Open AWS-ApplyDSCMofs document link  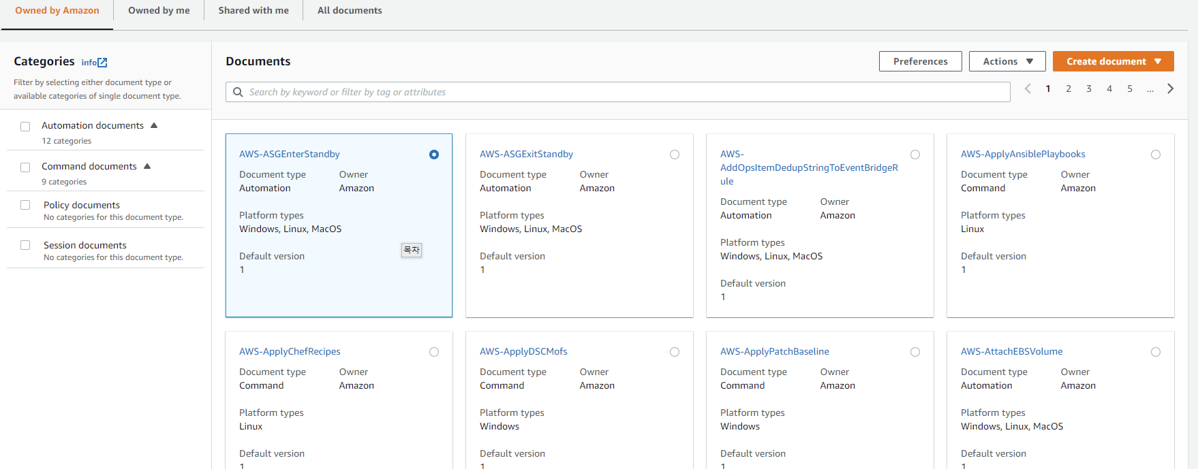(x=523, y=352)
